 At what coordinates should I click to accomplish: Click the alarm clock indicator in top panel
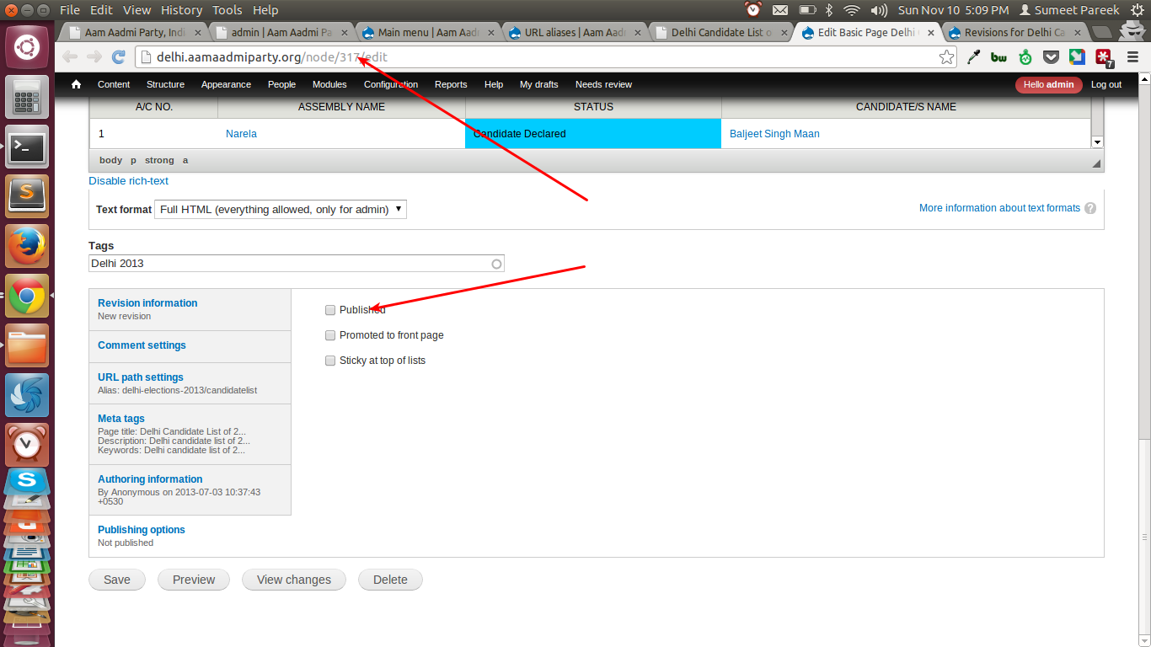click(x=753, y=10)
